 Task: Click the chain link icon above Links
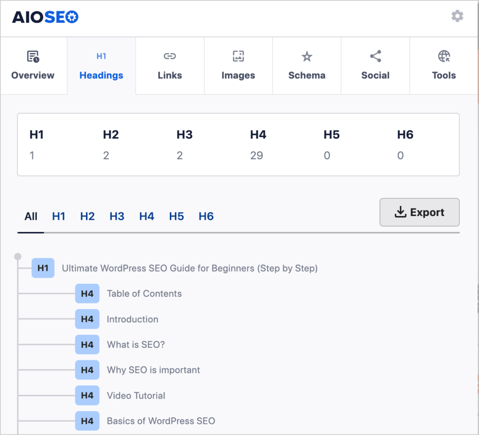point(170,56)
